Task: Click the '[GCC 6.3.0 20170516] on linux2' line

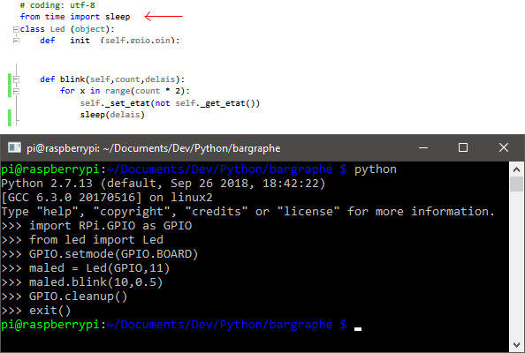Action: tap(107, 197)
